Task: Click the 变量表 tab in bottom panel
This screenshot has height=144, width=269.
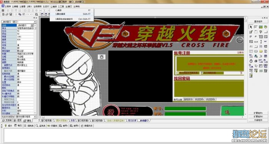Action: [52, 126]
